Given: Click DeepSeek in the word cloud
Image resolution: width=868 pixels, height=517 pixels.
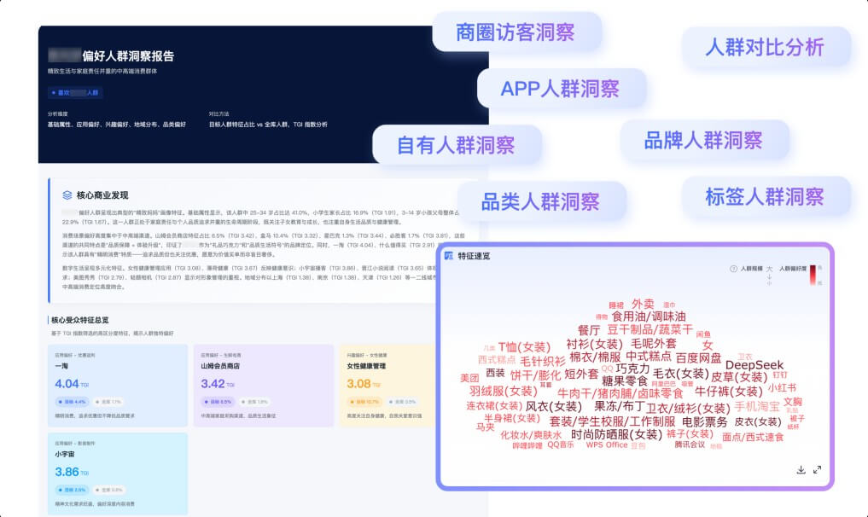Looking at the screenshot, I should (754, 365).
